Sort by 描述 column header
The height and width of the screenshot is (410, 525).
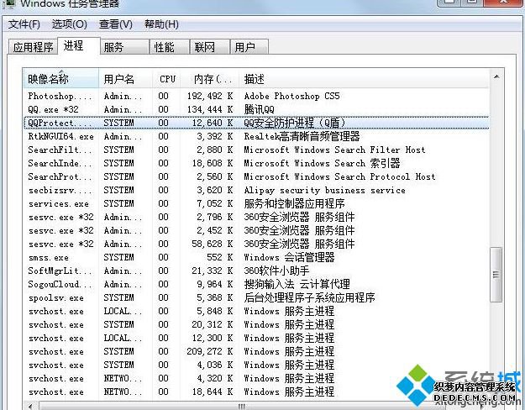click(x=364, y=79)
